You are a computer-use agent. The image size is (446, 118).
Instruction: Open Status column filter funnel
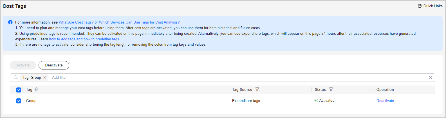point(331,89)
